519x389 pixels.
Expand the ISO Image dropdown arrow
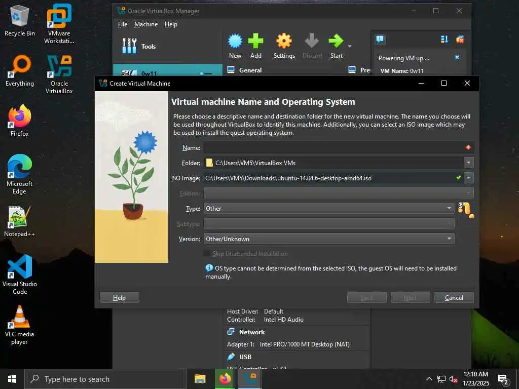coord(468,178)
